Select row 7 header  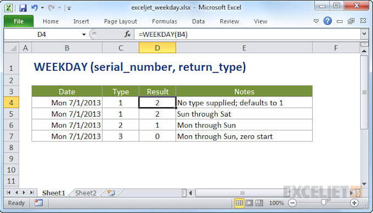(11, 136)
